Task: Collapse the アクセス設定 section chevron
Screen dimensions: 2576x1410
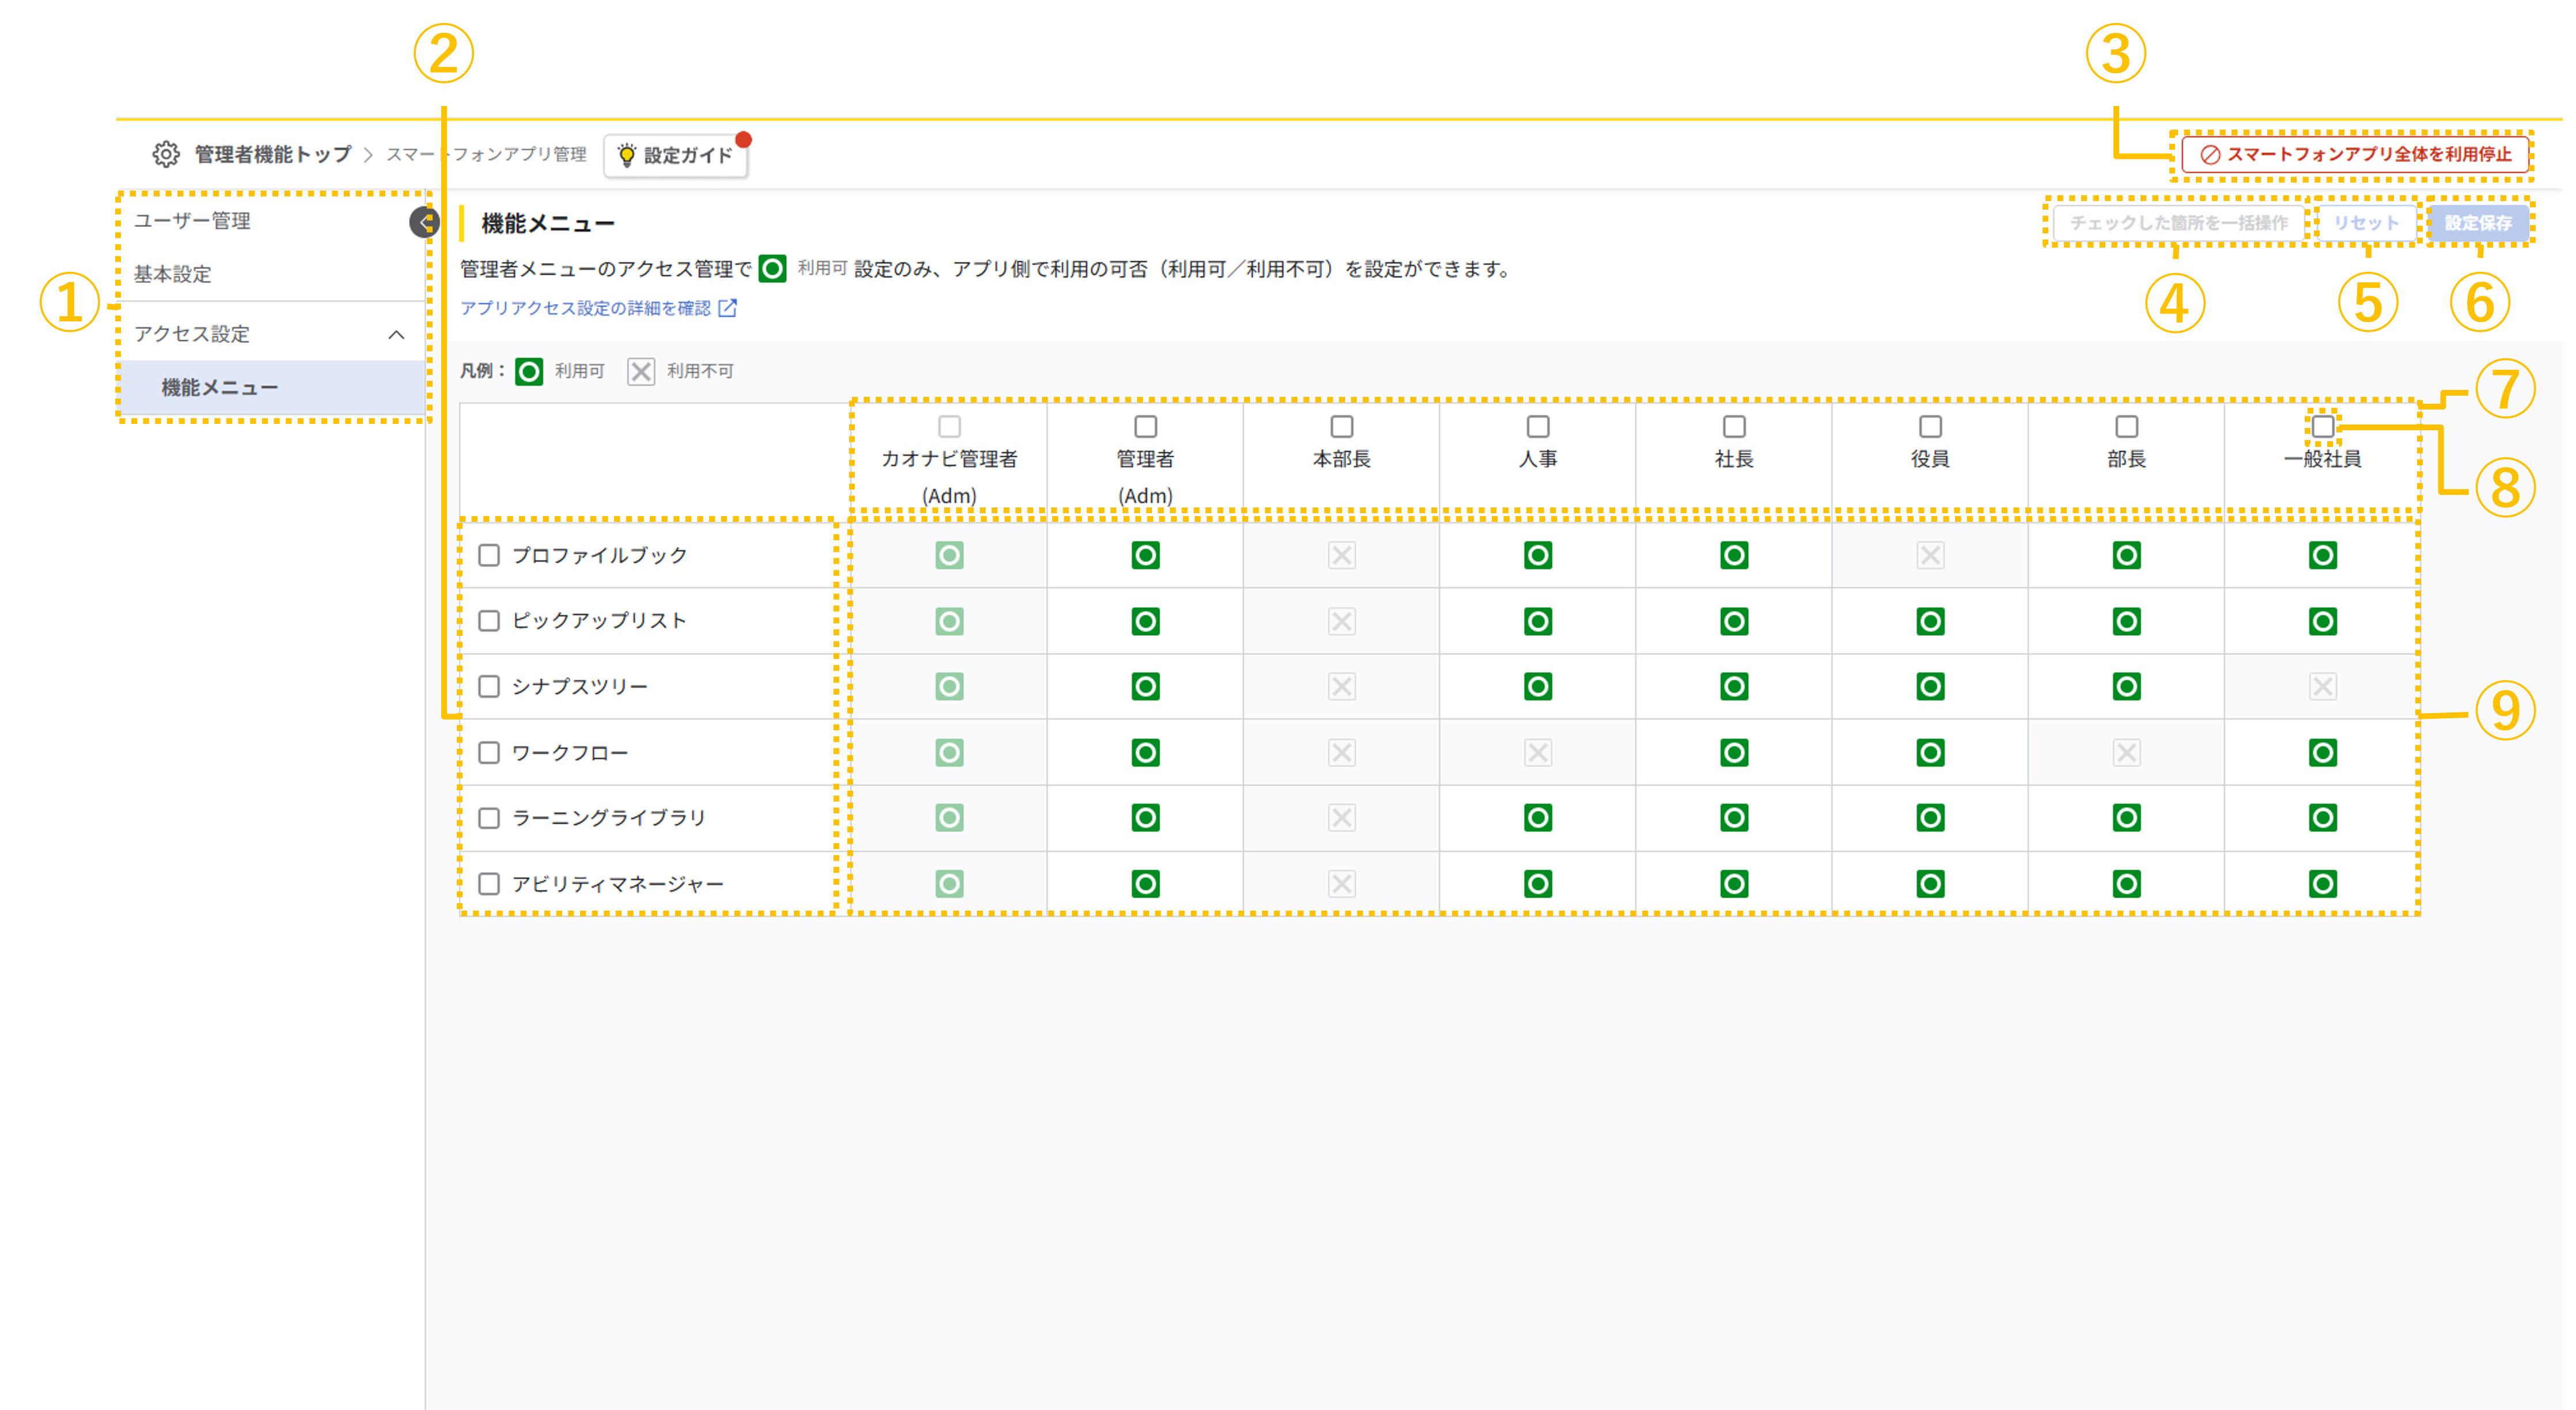Action: (x=396, y=334)
